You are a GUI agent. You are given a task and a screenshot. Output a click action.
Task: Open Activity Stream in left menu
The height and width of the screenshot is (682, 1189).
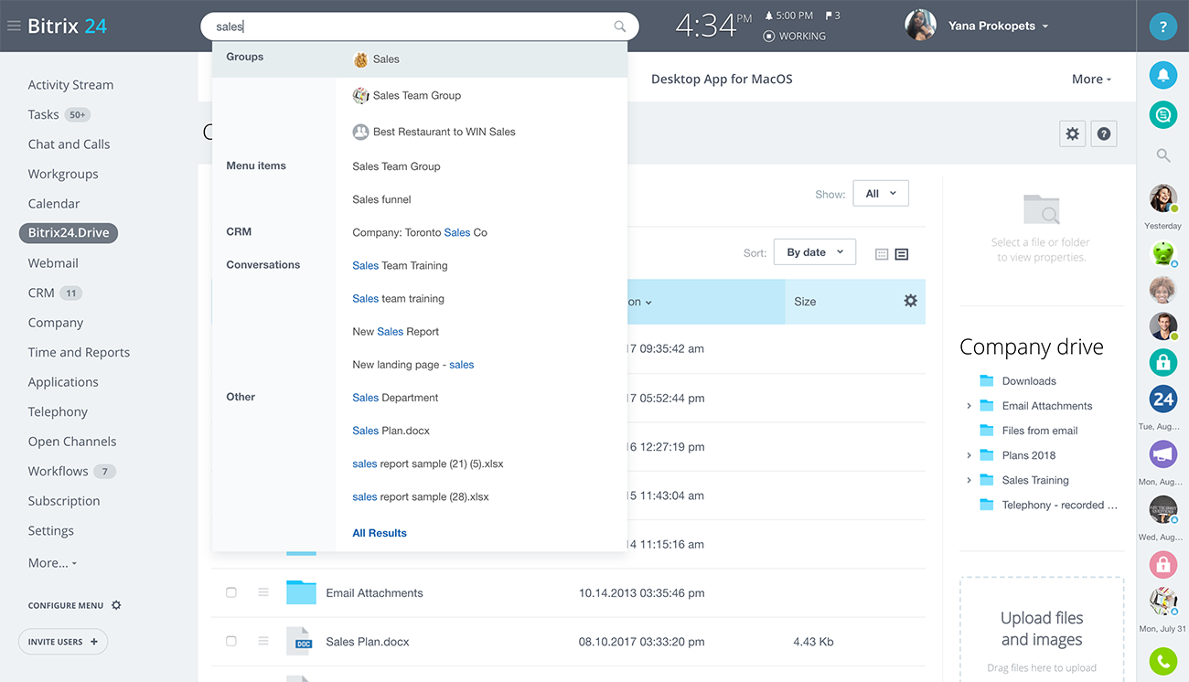[x=70, y=85]
